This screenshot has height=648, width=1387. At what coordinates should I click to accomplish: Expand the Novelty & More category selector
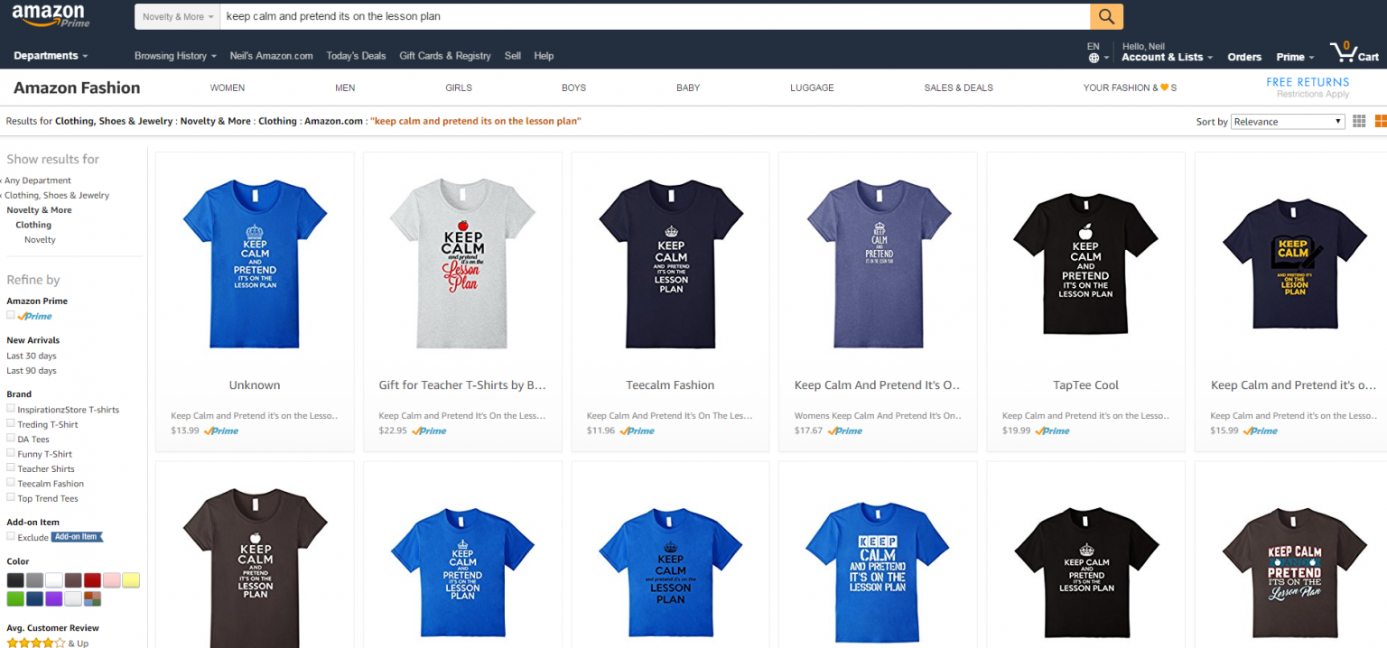177,15
